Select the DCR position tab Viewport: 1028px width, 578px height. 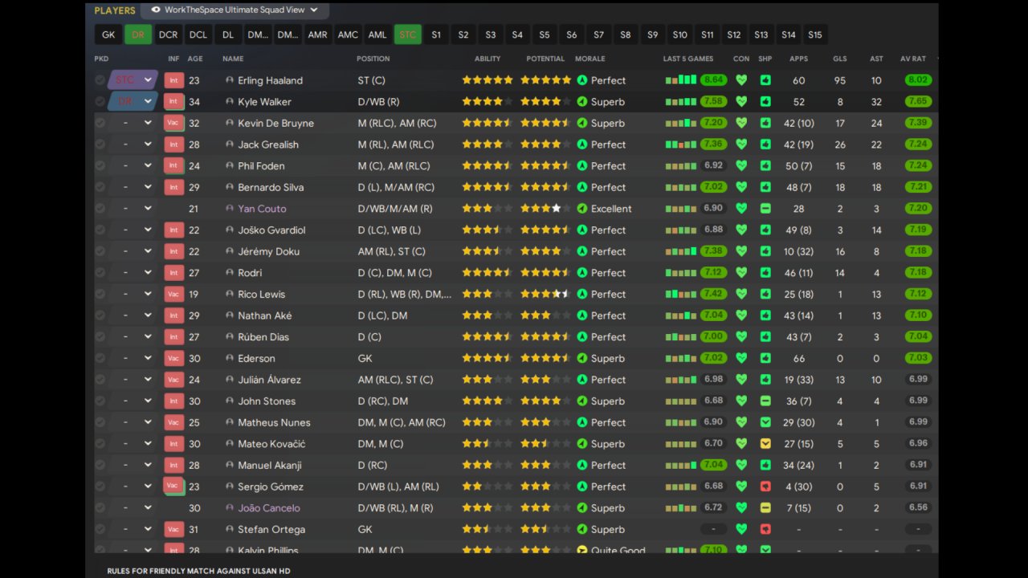pyautogui.click(x=168, y=35)
